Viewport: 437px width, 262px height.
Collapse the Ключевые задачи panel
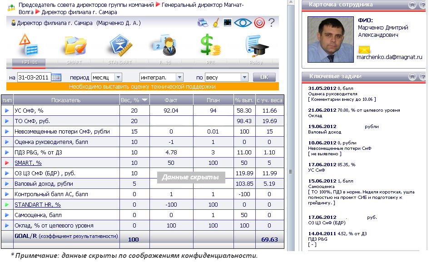(x=412, y=77)
